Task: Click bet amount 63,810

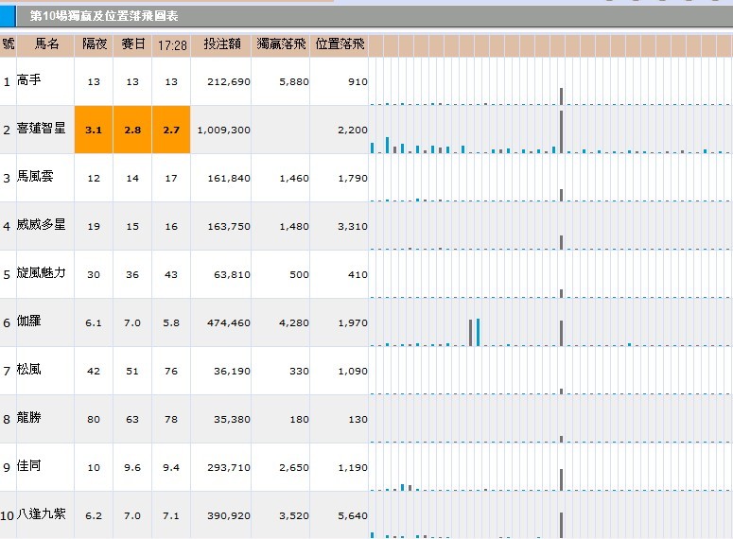Action: (232, 274)
